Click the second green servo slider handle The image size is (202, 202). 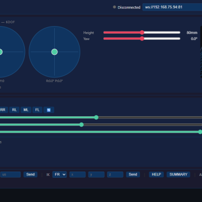tap(81, 125)
